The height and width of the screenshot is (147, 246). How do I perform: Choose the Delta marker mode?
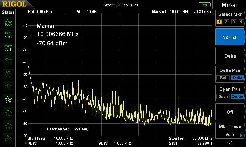(x=230, y=56)
